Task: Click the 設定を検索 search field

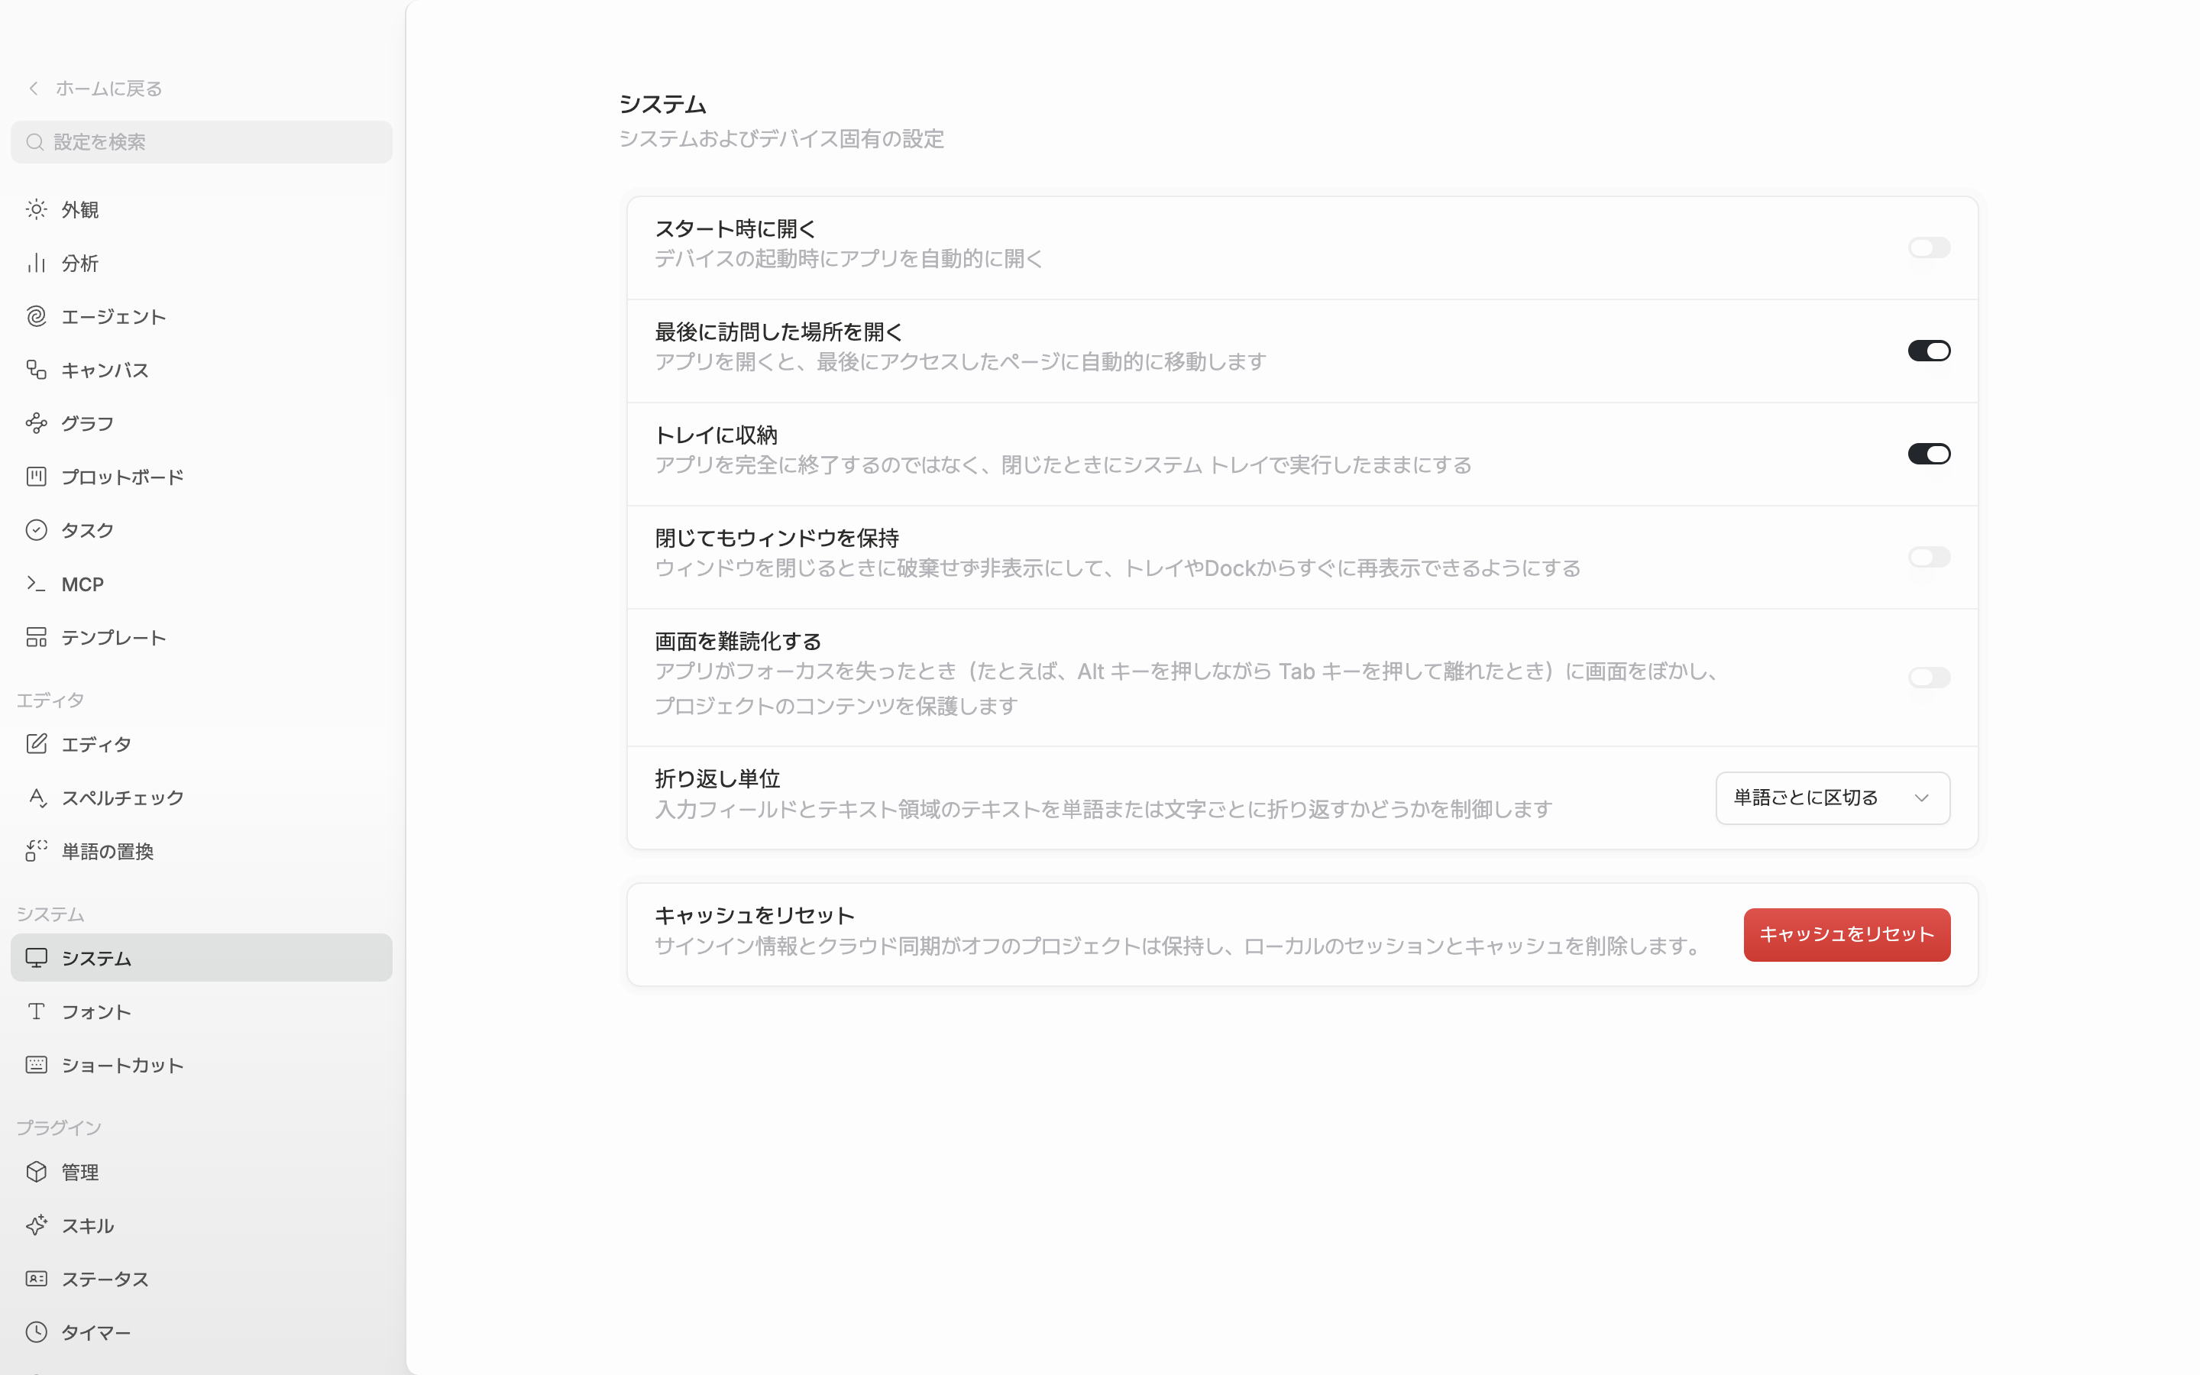Action: (x=202, y=142)
